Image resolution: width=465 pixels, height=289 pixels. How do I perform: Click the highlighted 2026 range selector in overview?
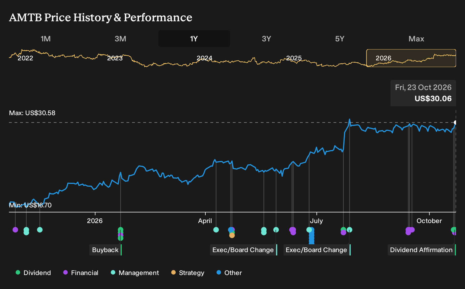coord(411,58)
